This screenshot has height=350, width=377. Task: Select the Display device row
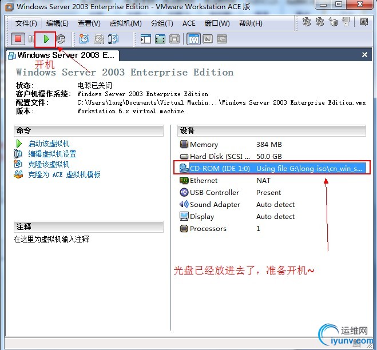click(x=272, y=216)
